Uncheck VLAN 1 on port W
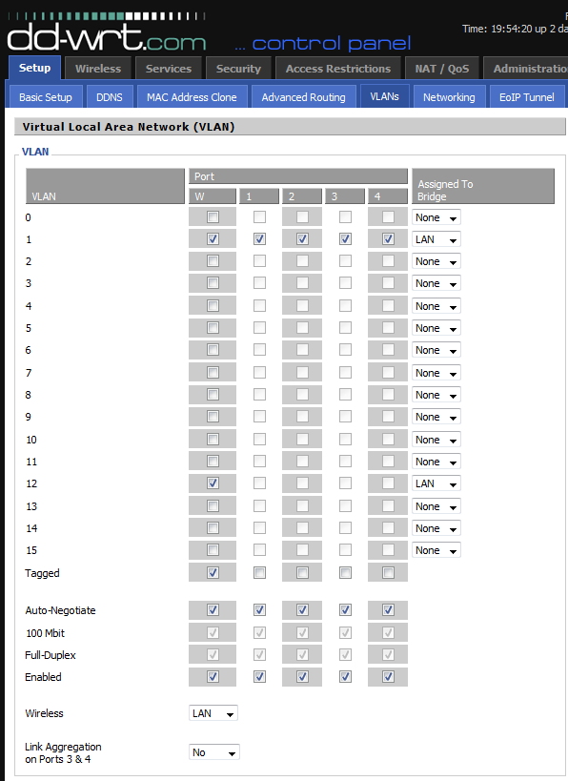The image size is (568, 781). [212, 238]
